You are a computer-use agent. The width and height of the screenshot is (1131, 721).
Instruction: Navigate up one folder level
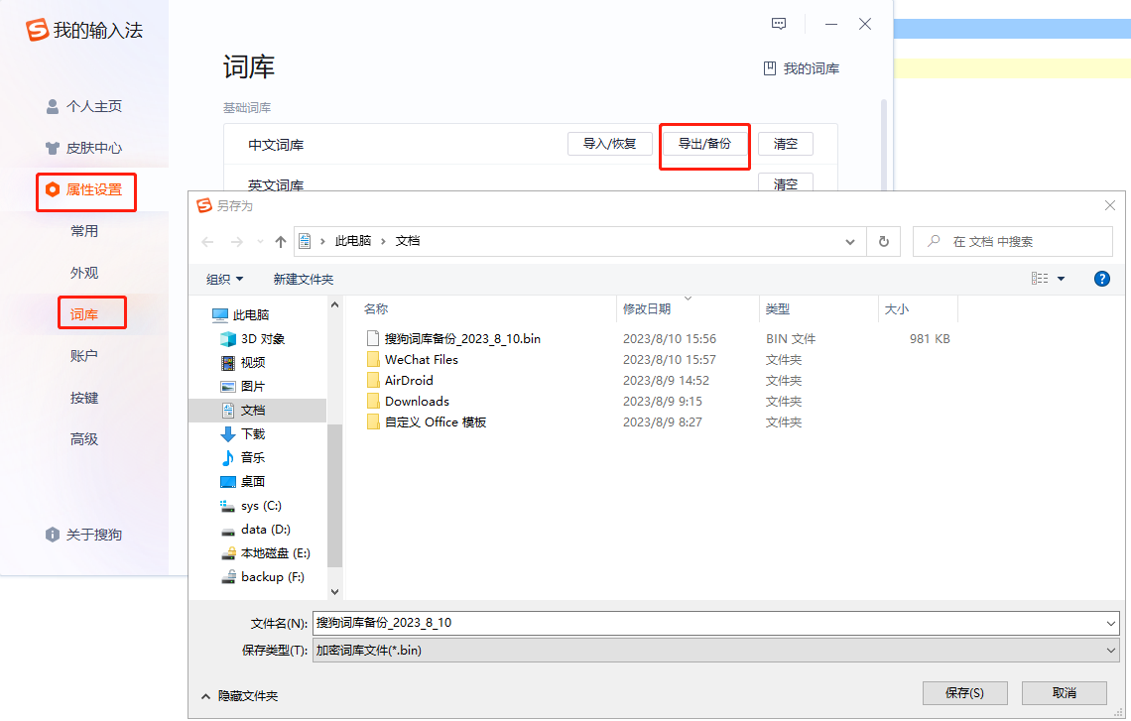[281, 241]
